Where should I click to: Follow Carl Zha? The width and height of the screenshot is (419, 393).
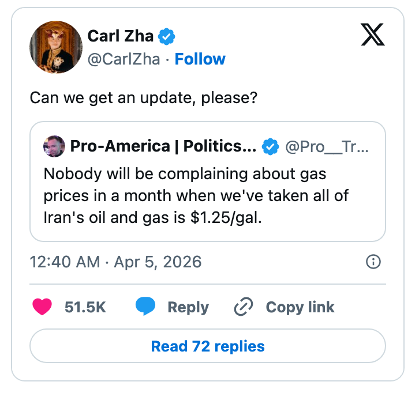click(200, 59)
